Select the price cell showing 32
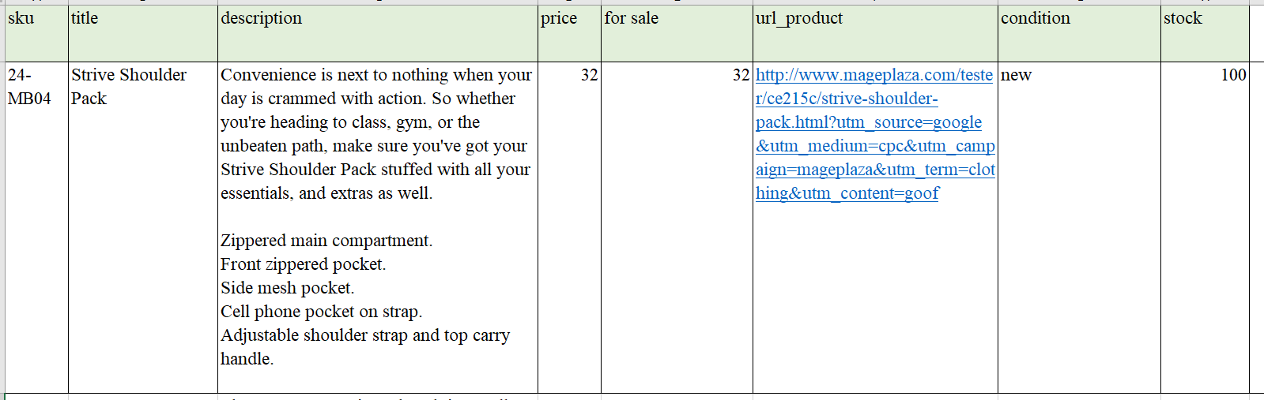This screenshot has width=1264, height=400. [569, 227]
